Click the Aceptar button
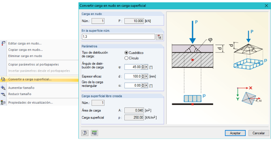The image size is (271, 141). (235, 133)
